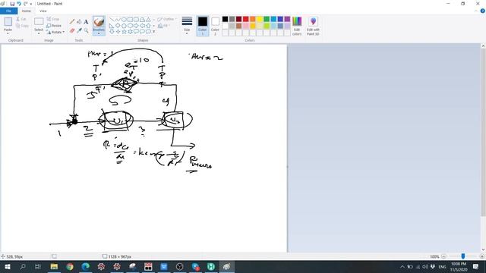Open the notification center icon
The width and height of the screenshot is (486, 273).
click(x=476, y=266)
